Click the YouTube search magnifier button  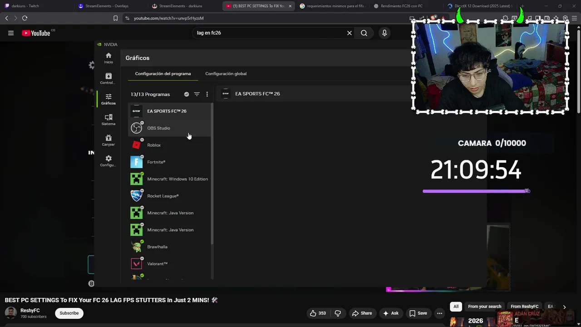click(364, 33)
